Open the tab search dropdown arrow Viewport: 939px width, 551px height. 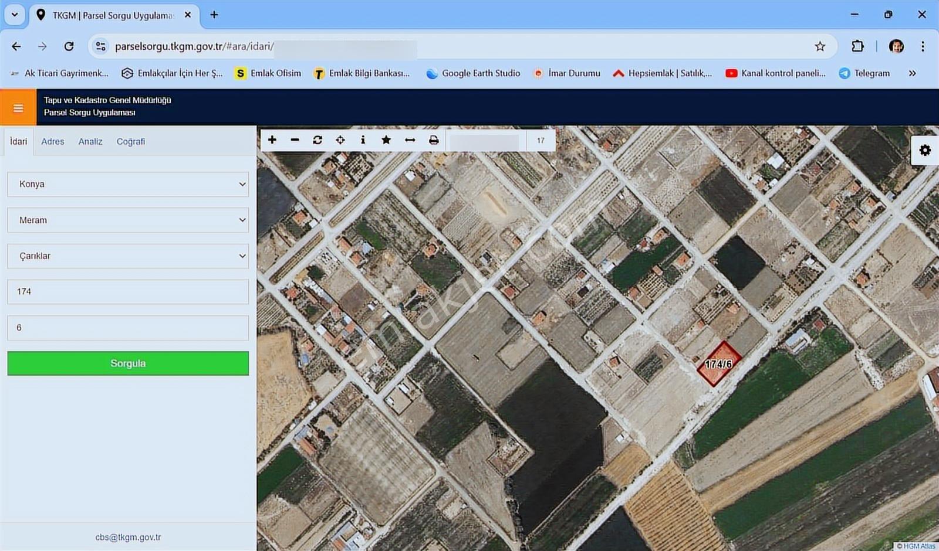15,15
